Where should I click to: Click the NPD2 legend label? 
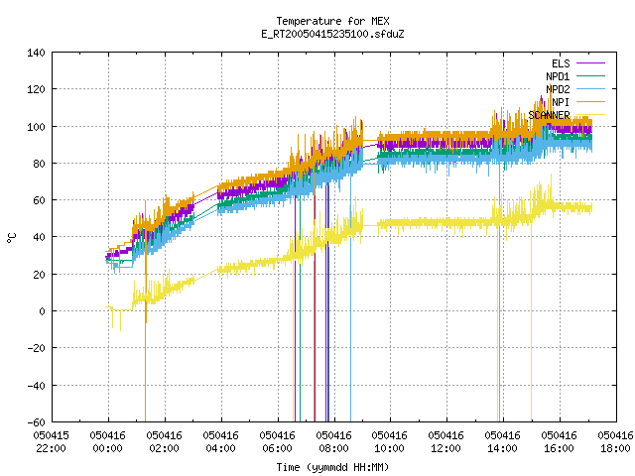(x=558, y=89)
